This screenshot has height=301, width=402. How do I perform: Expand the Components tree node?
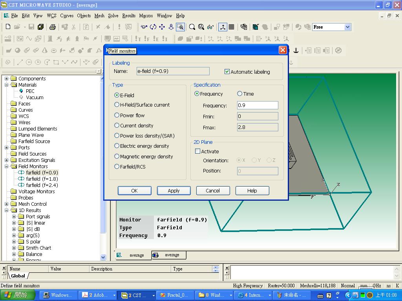pos(6,78)
